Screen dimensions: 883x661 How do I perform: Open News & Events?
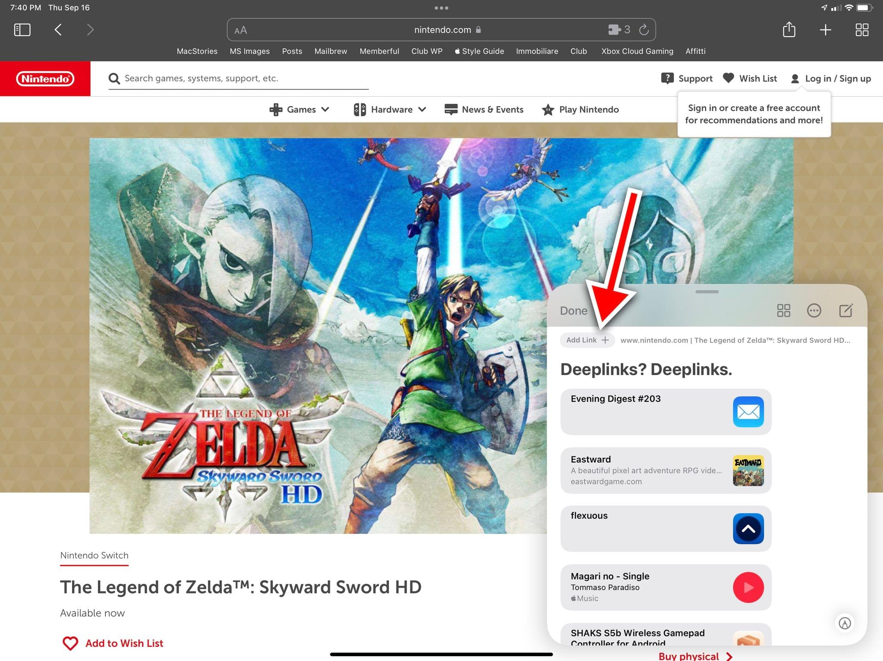(x=484, y=109)
